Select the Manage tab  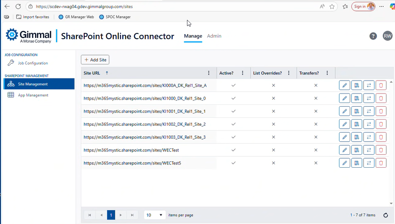pyautogui.click(x=193, y=36)
